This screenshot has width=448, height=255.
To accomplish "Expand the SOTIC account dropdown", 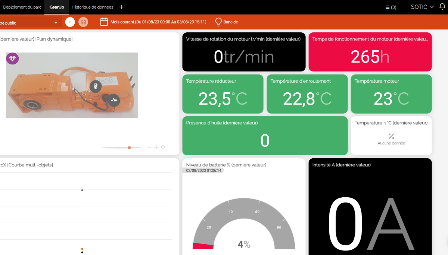I will [422, 7].
